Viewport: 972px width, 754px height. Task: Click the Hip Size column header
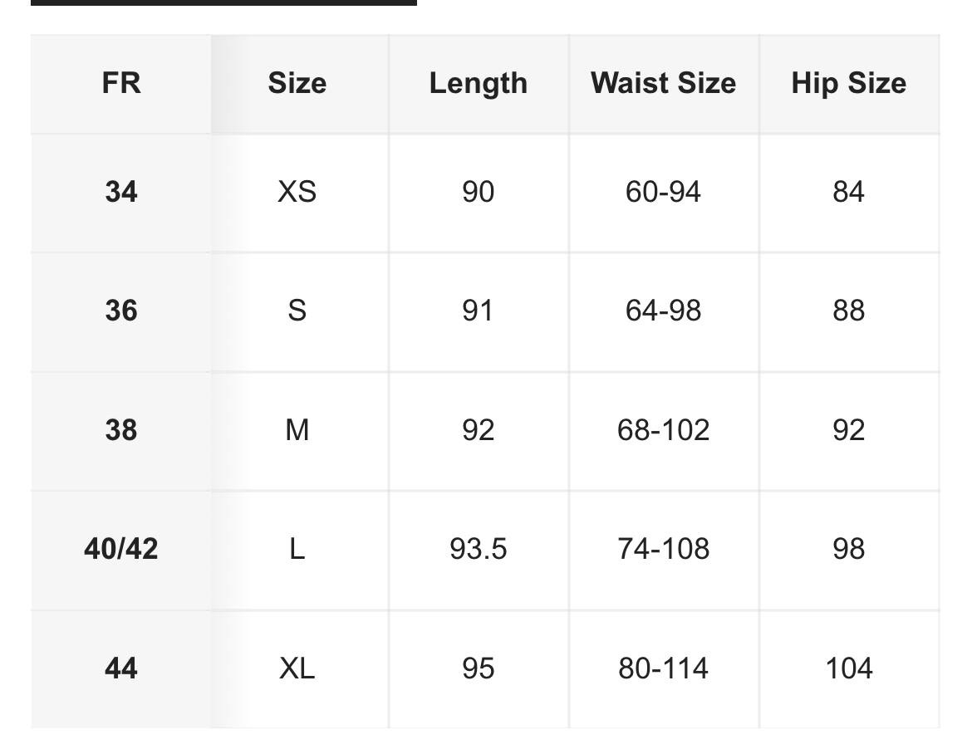[x=849, y=84]
